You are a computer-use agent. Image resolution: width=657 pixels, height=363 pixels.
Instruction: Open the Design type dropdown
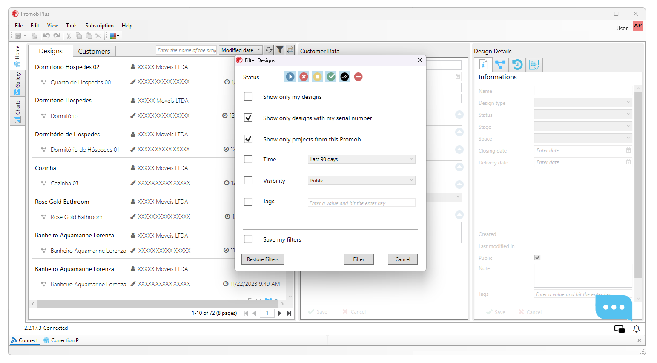[x=583, y=102]
